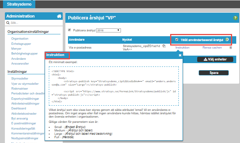Open Behörighetsgrupper in the sidebar

tap(24, 53)
